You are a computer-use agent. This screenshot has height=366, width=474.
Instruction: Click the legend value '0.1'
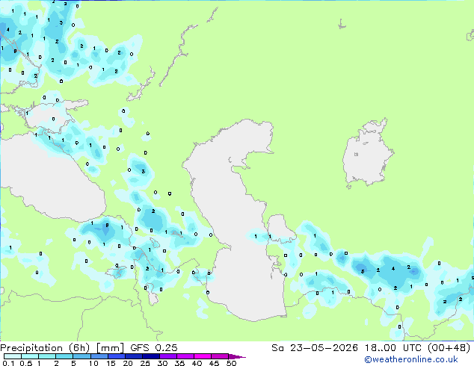[x=8, y=363]
